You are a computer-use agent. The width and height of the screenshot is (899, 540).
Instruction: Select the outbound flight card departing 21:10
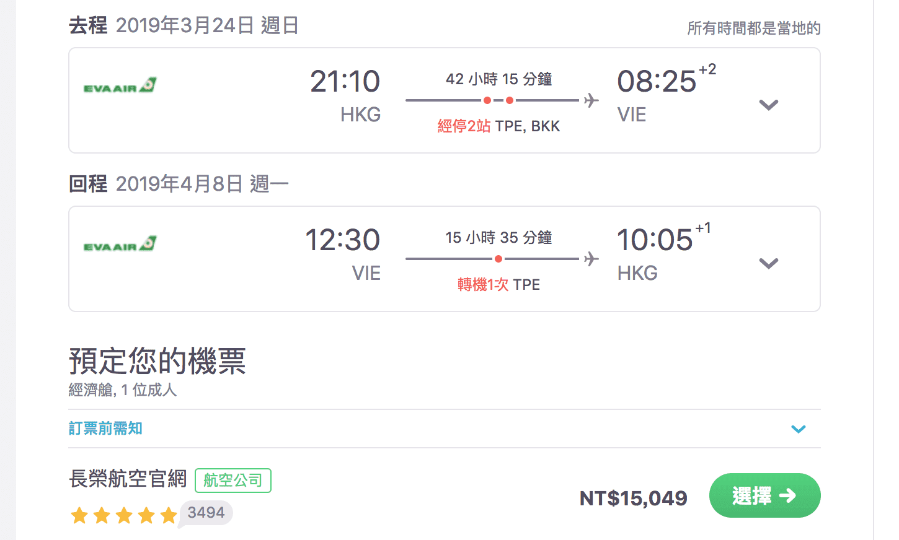click(x=445, y=100)
